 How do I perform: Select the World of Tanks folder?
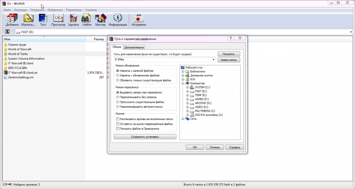pyautogui.click(x=16, y=54)
